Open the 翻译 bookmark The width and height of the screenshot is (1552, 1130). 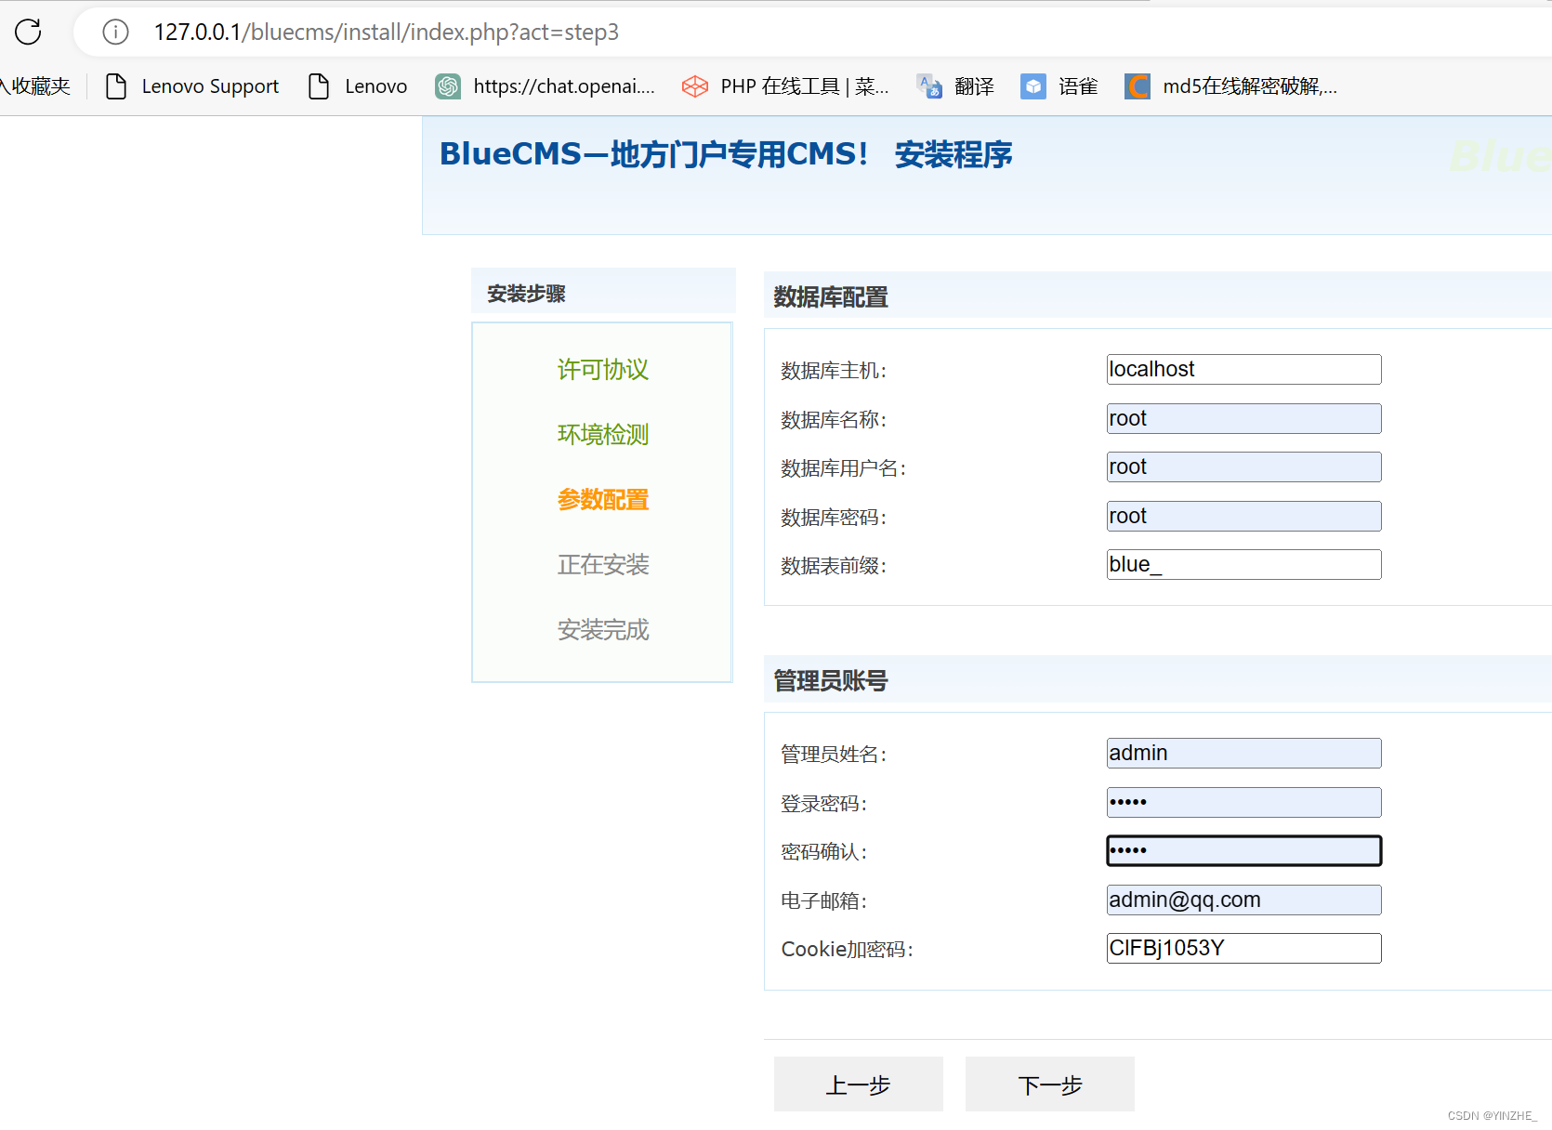[955, 86]
